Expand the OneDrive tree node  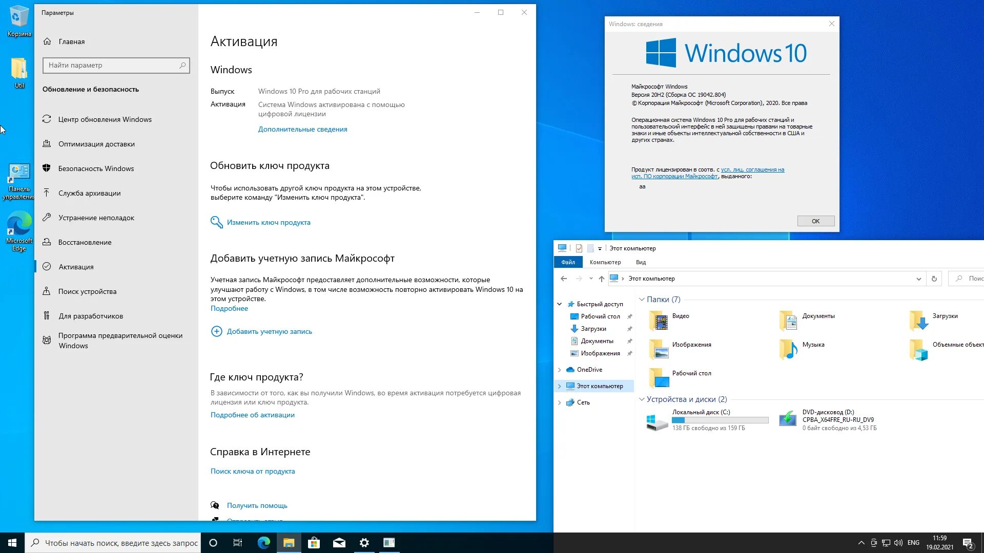point(559,370)
